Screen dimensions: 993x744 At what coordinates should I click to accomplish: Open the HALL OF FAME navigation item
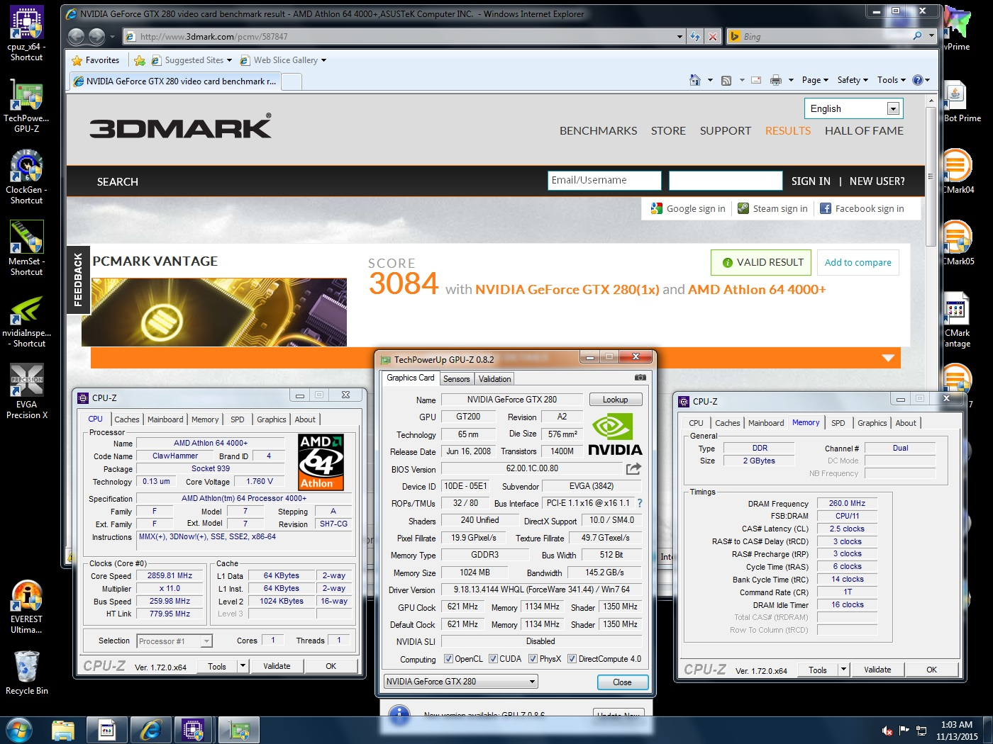pyautogui.click(x=864, y=130)
